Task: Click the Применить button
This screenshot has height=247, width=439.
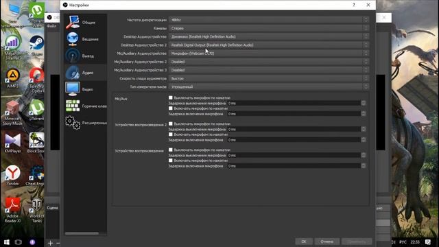Action: (357, 242)
